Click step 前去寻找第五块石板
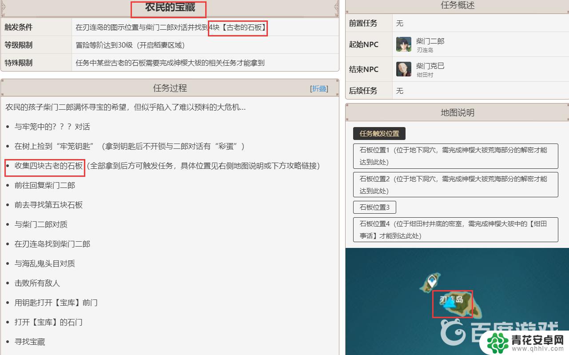This screenshot has height=355, width=569. coord(48,205)
